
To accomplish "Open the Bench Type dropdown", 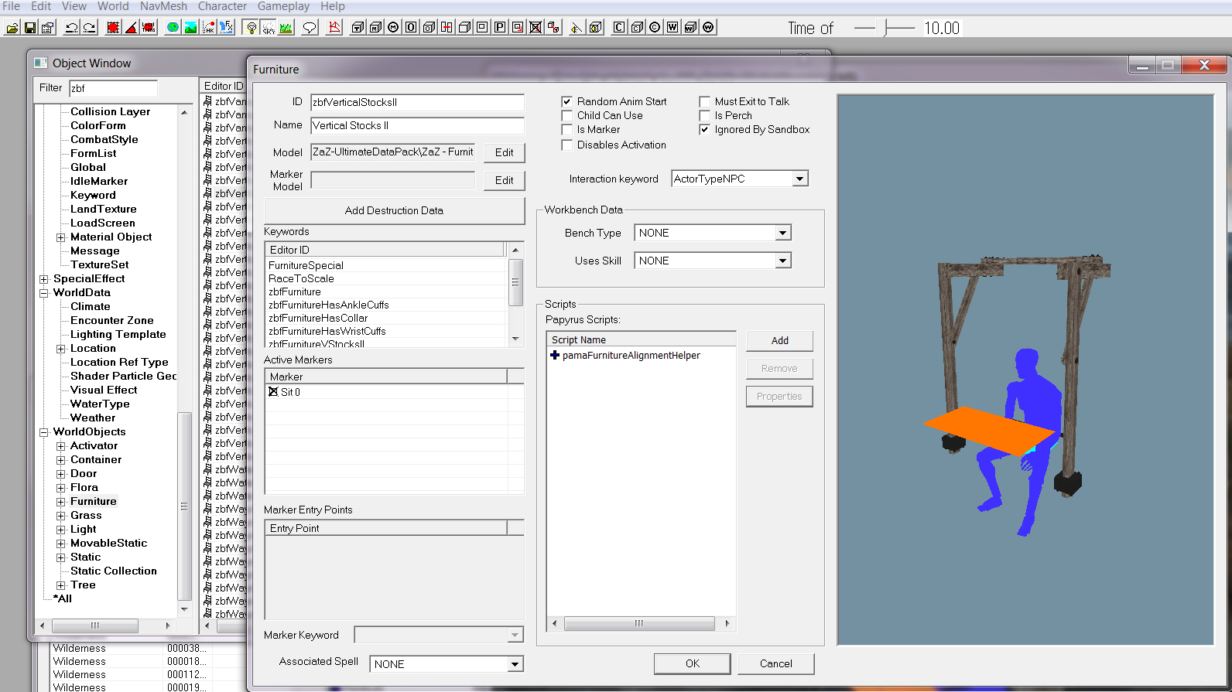I will [783, 233].
